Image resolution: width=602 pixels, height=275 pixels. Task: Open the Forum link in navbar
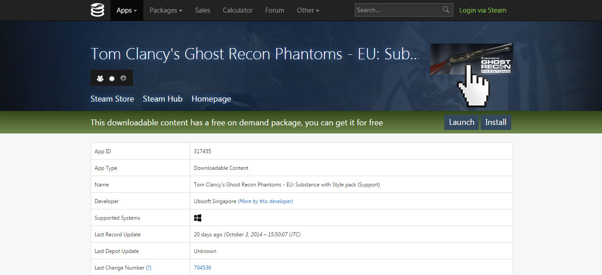[x=274, y=10]
